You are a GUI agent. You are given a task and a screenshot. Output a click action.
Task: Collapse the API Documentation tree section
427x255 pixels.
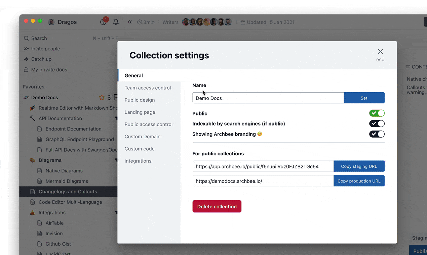pyautogui.click(x=116, y=118)
